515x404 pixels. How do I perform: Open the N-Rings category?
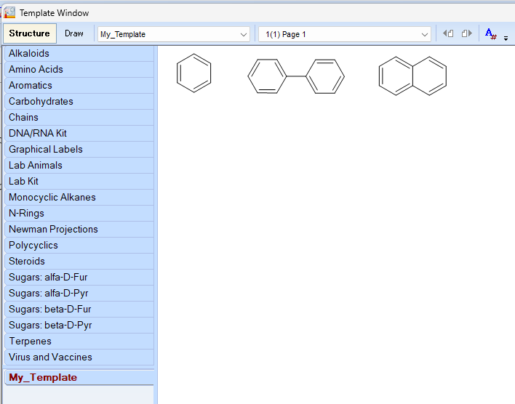pyautogui.click(x=79, y=214)
